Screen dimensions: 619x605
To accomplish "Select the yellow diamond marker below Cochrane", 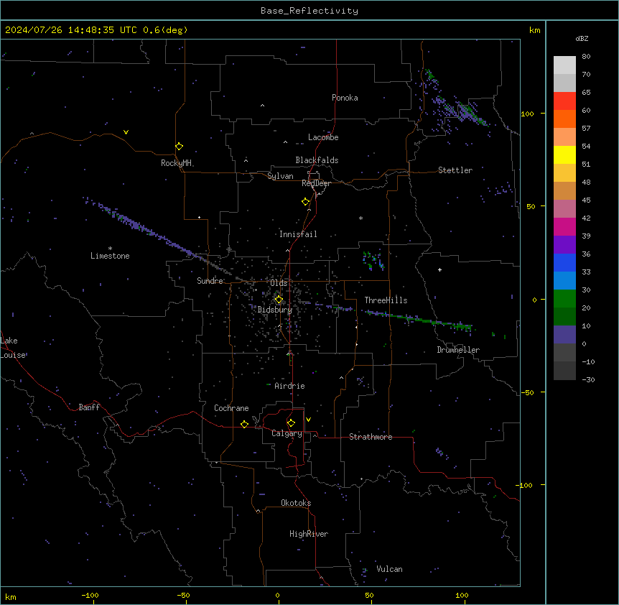I will coord(244,424).
